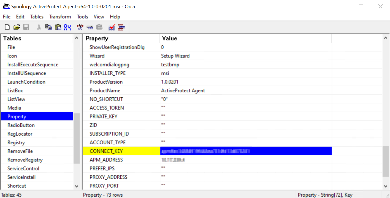Click the blue Find binoculars icon
The image size is (390, 198).
click(x=67, y=27)
